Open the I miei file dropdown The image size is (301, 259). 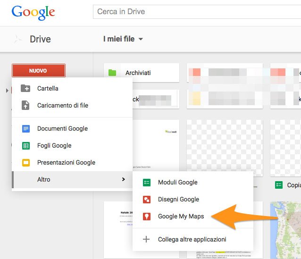pos(123,39)
